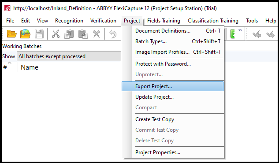279x163 pixels.
Task: Open the 'All batches except processed' dropdown
Action: pyautogui.click(x=69, y=56)
